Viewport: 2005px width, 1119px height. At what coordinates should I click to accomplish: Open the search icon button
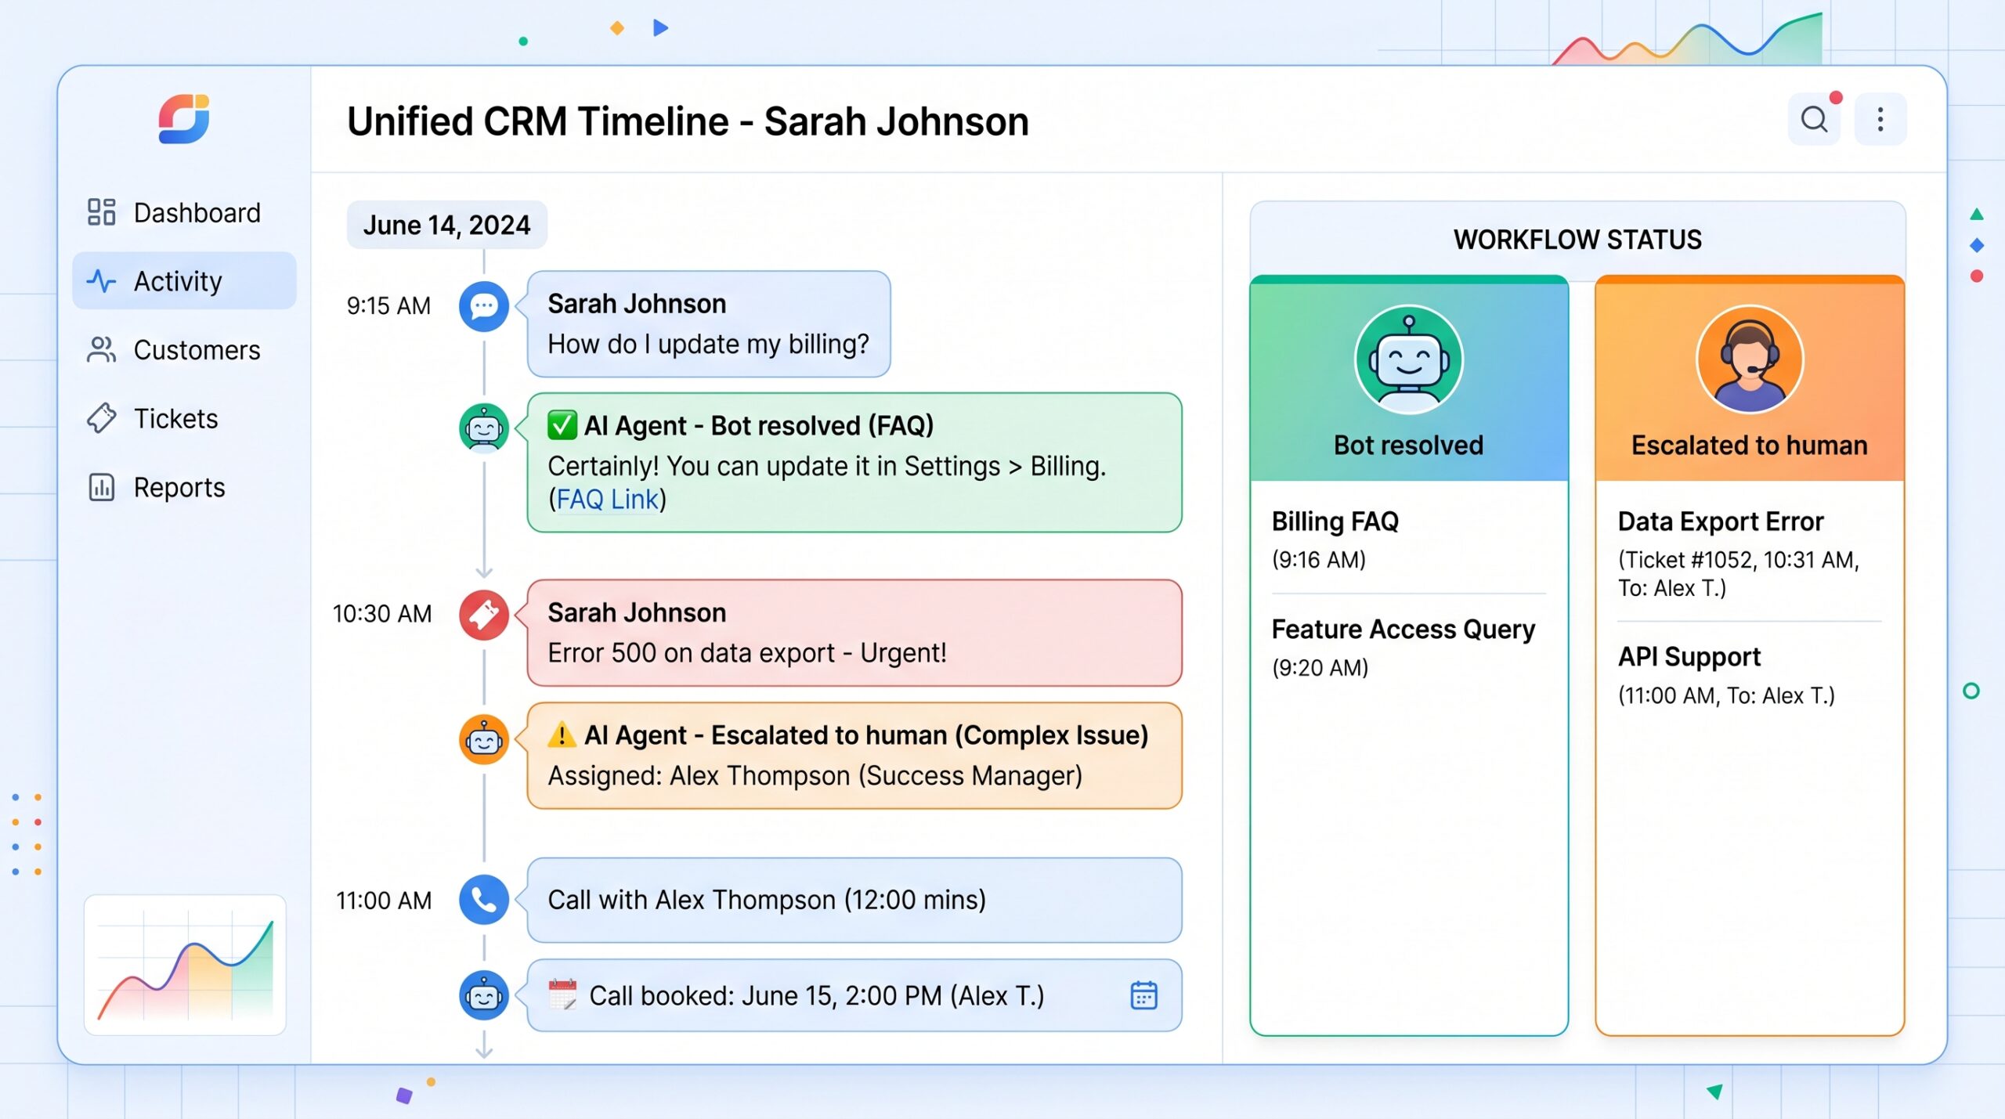click(1814, 119)
